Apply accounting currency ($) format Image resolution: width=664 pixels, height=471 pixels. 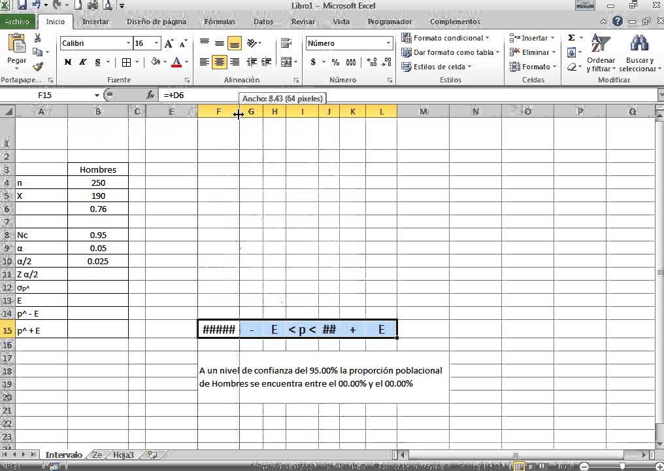click(313, 62)
